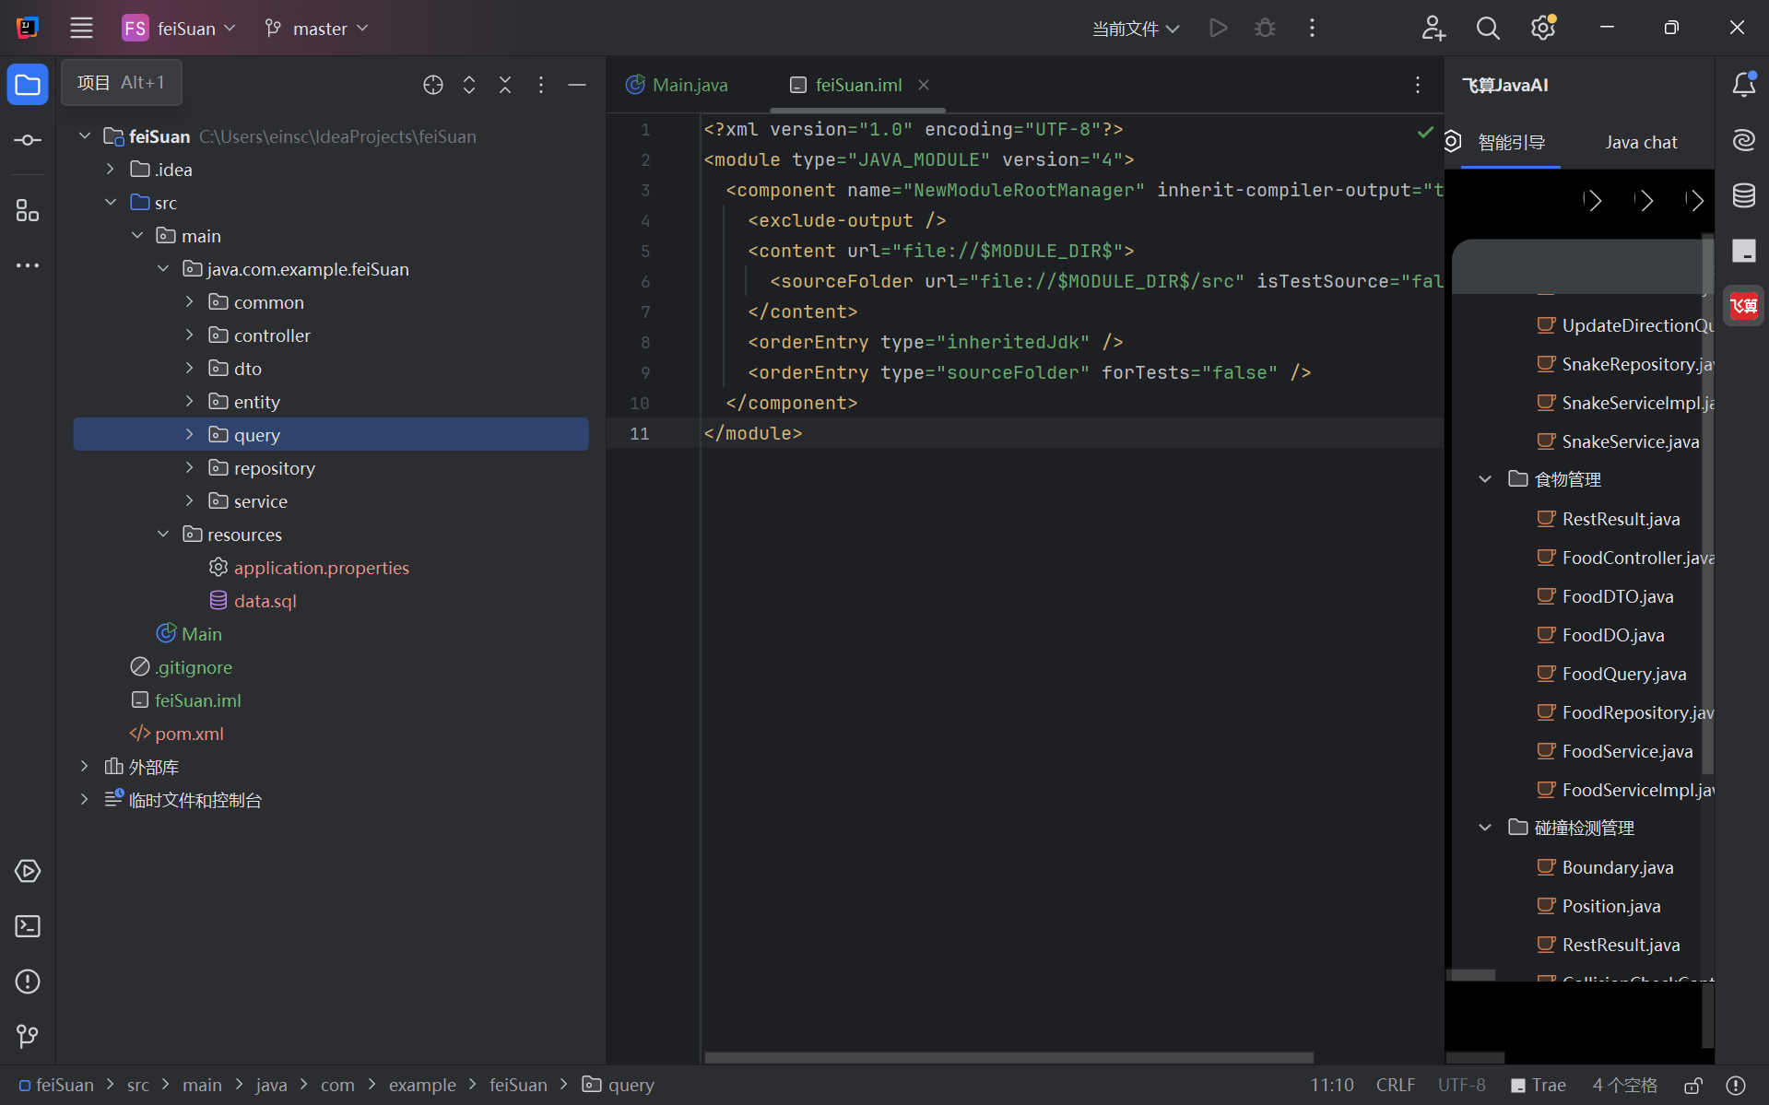
Task: Open pom.xml in project tree
Action: [x=189, y=734]
